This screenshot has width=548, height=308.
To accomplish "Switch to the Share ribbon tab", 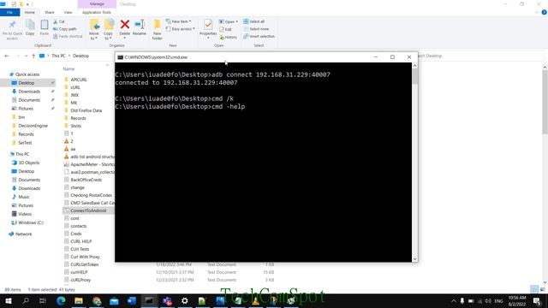I will point(50,12).
